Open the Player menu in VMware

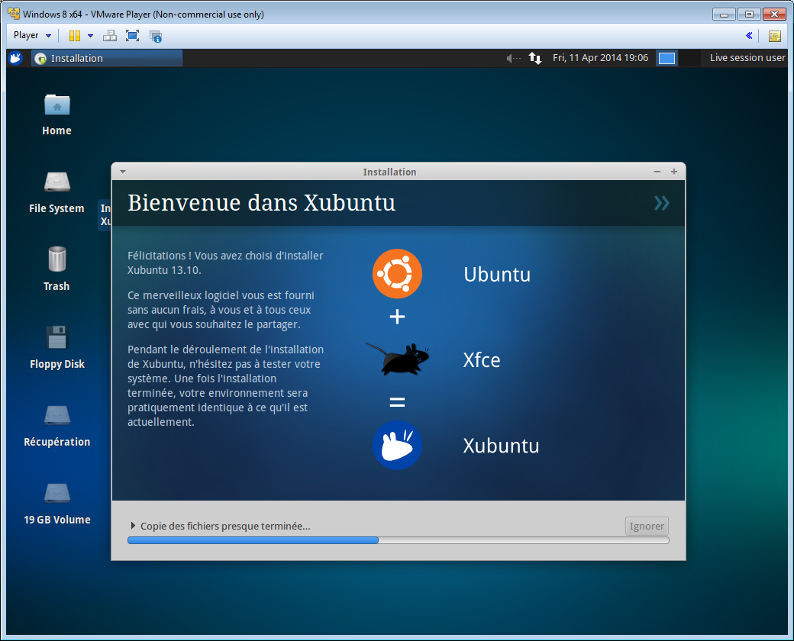32,35
